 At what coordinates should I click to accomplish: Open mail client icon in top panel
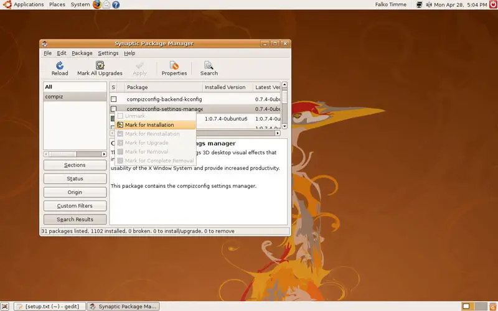coord(106,4)
